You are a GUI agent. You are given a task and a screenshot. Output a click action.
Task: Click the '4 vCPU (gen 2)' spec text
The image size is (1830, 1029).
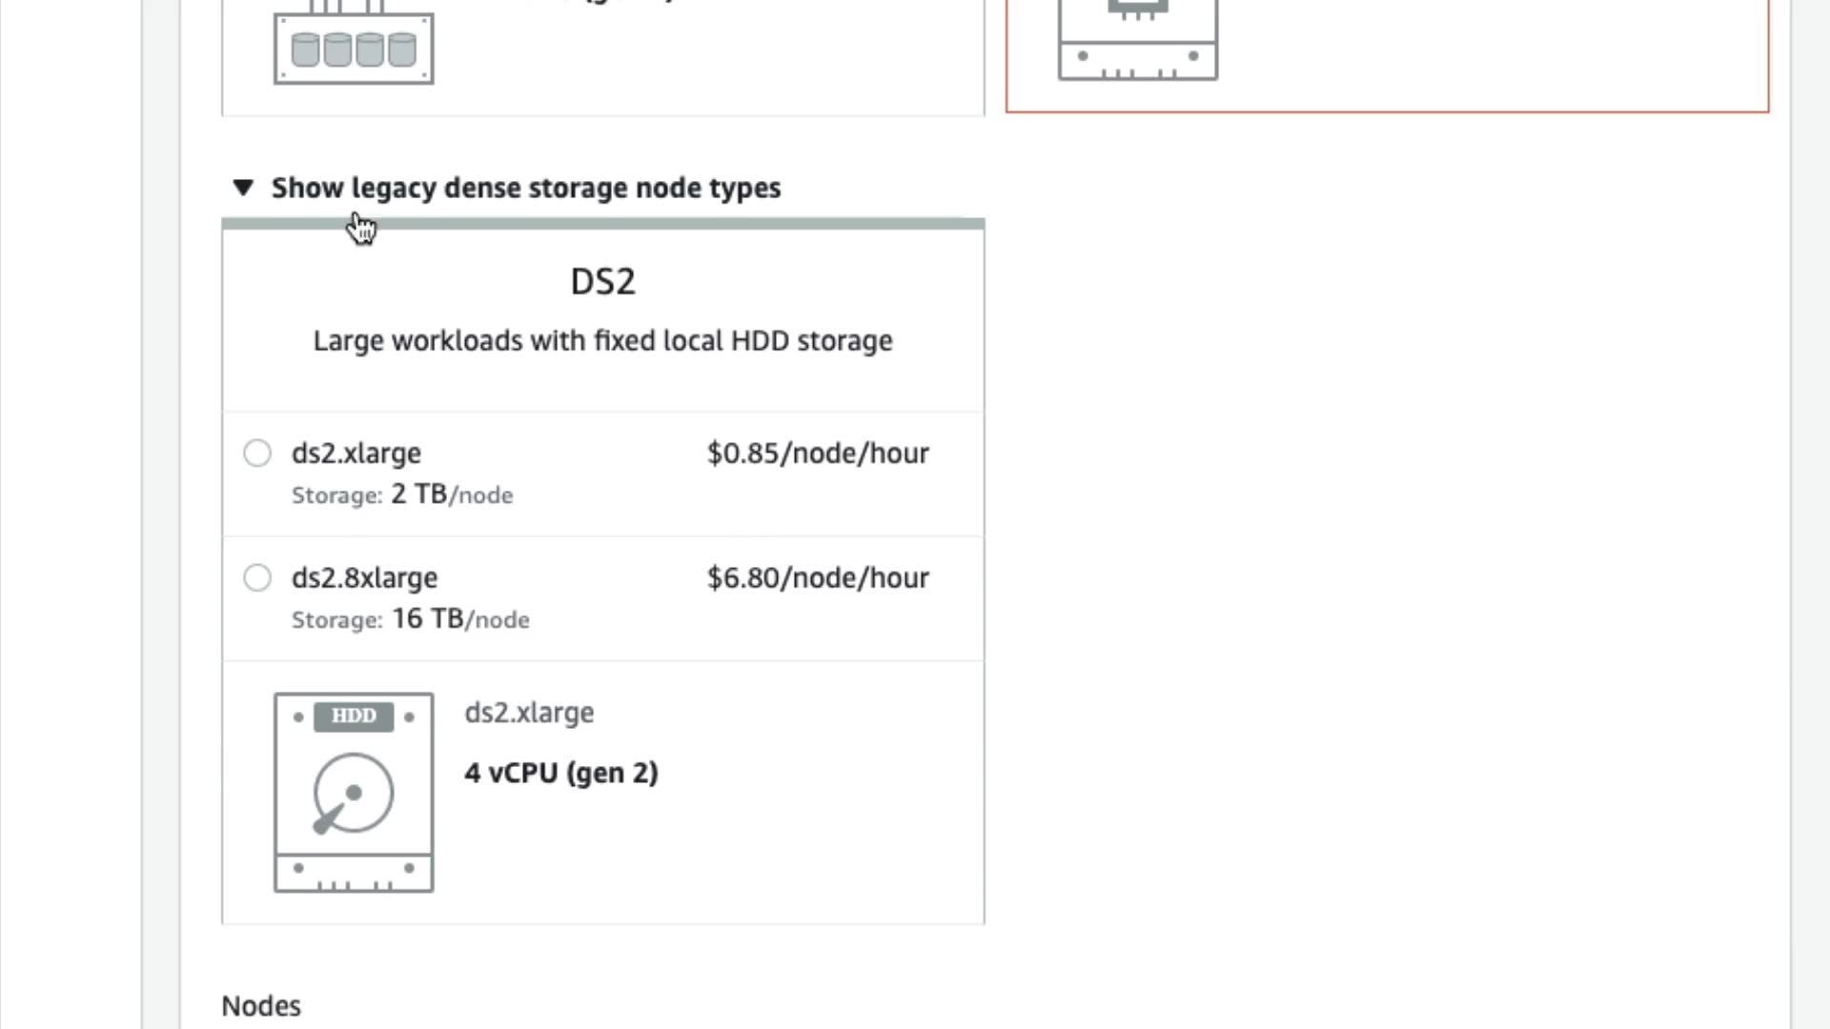(561, 773)
